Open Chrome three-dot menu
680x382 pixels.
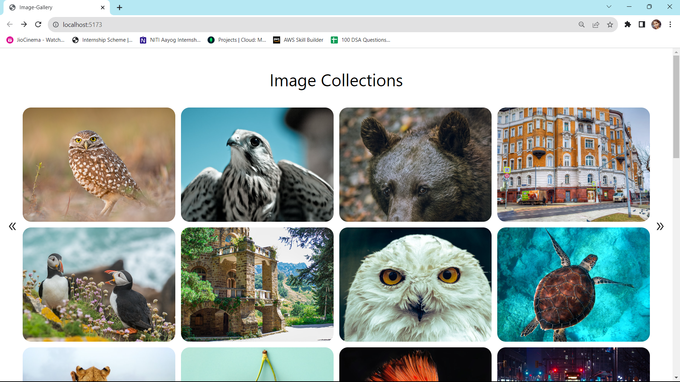click(x=670, y=24)
